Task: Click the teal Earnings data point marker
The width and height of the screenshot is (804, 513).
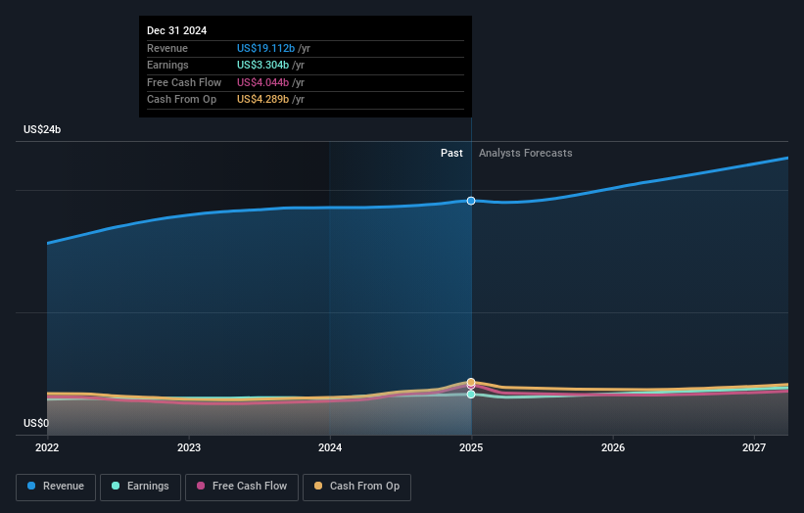Action: tap(471, 395)
